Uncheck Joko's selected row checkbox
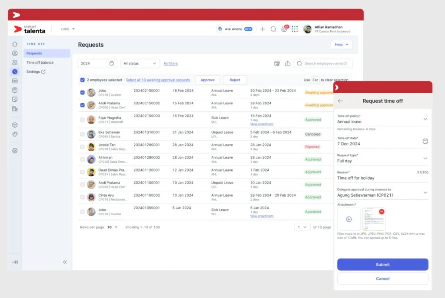The height and width of the screenshot is (298, 445). tap(83, 92)
